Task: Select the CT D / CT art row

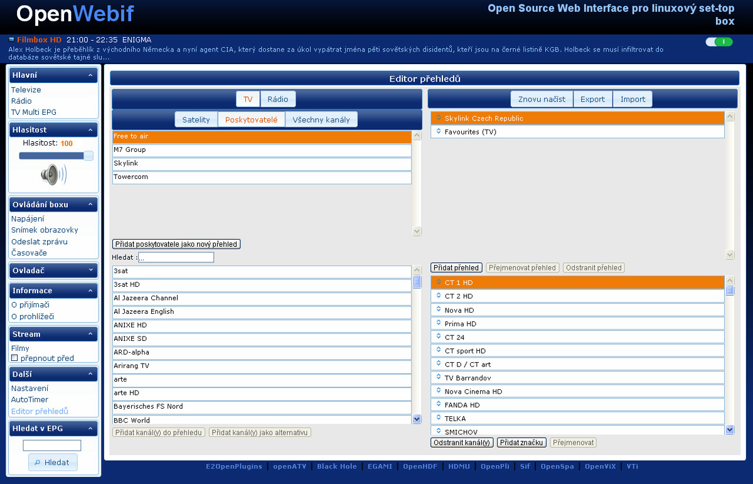Action: (578, 364)
